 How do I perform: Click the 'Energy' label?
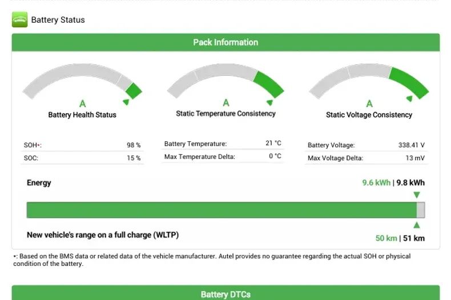[x=39, y=183]
